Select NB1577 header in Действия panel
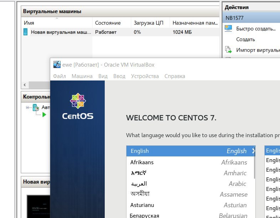This screenshot has height=218, width=280. pos(251,18)
